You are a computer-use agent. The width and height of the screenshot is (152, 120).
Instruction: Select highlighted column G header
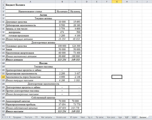[x=117, y=2]
